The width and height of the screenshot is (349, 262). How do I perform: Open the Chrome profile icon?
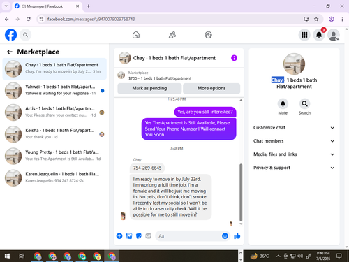[x=332, y=19]
